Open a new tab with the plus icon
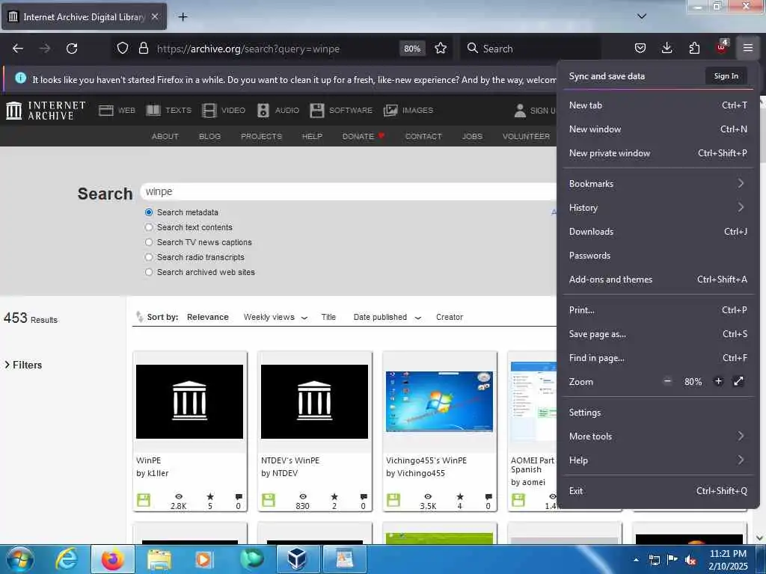 pyautogui.click(x=183, y=17)
